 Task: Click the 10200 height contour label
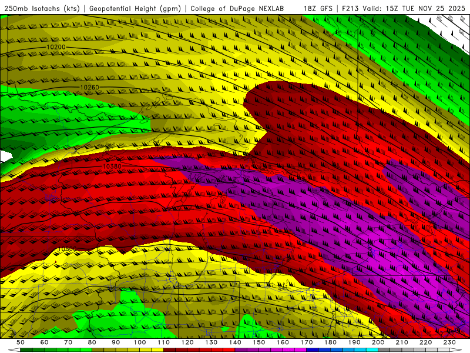click(56, 47)
